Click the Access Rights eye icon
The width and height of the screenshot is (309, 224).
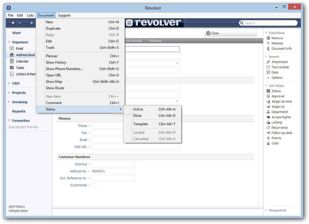tap(268, 117)
